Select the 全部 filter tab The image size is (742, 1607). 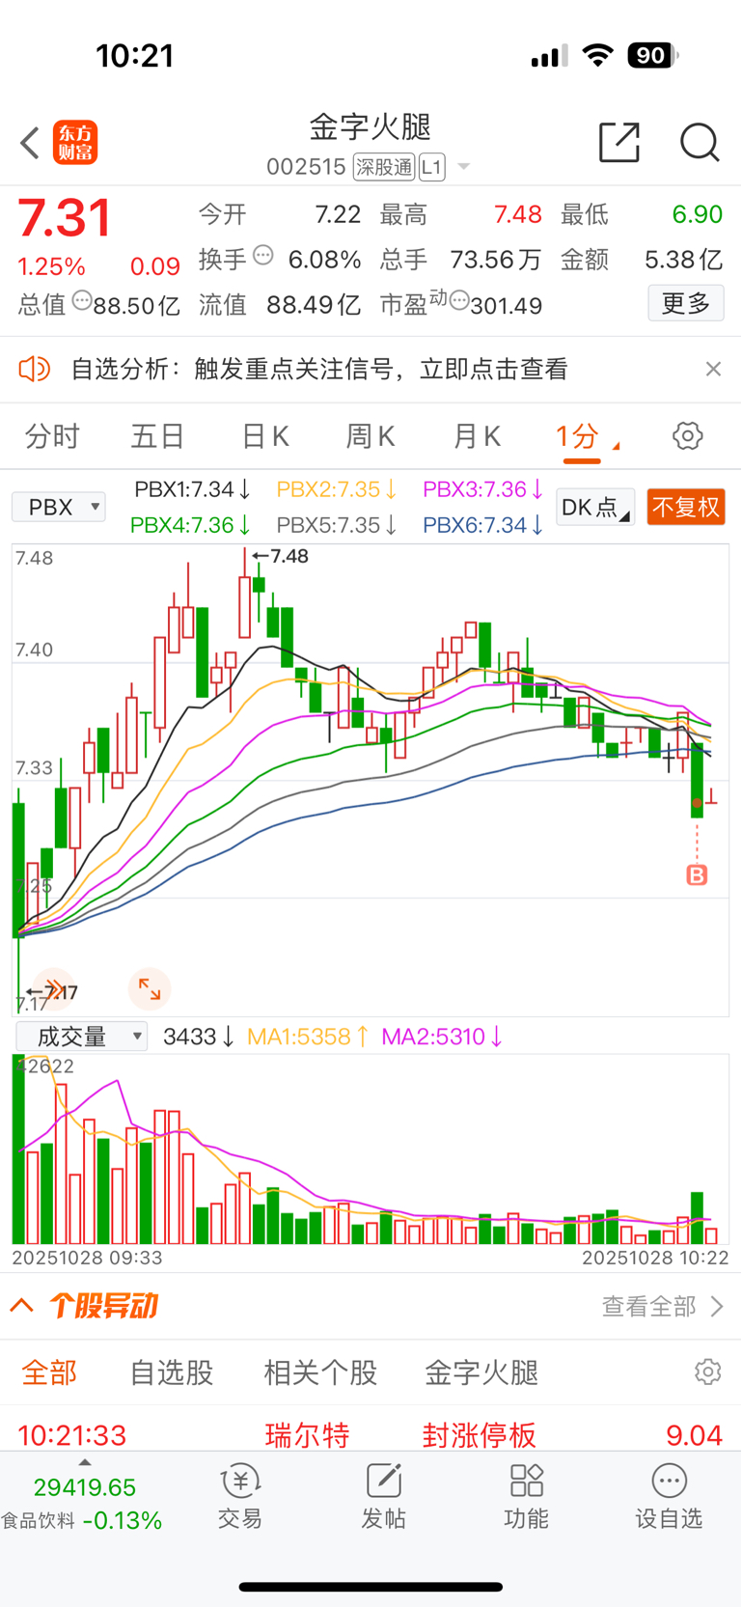point(48,1372)
